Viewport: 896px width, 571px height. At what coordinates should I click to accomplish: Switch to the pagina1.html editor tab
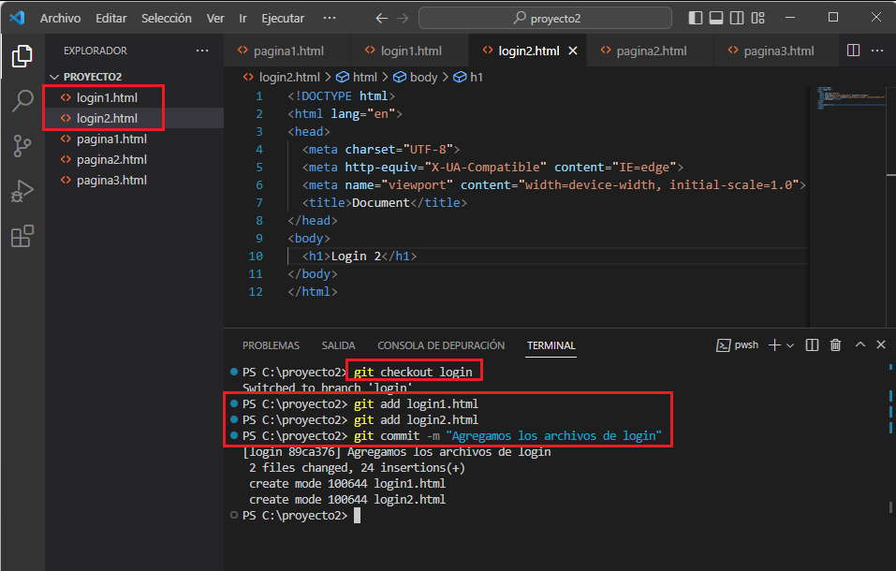[288, 51]
